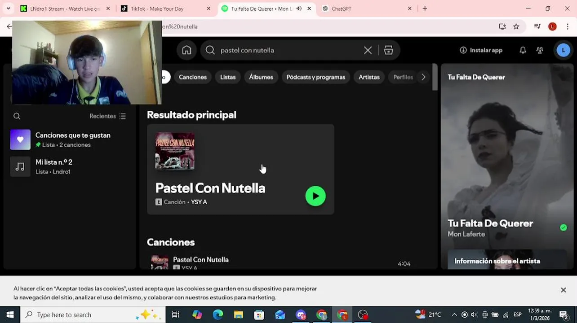The height and width of the screenshot is (323, 577).
Task: Click the Instalar app button
Action: (481, 50)
